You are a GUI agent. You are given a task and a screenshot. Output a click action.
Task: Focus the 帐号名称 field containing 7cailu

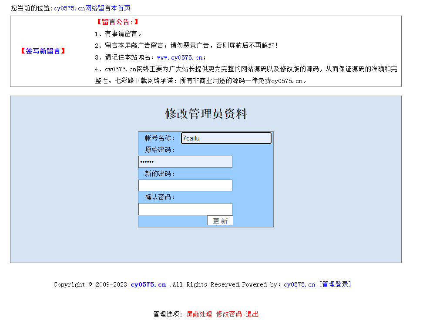pyautogui.click(x=226, y=138)
